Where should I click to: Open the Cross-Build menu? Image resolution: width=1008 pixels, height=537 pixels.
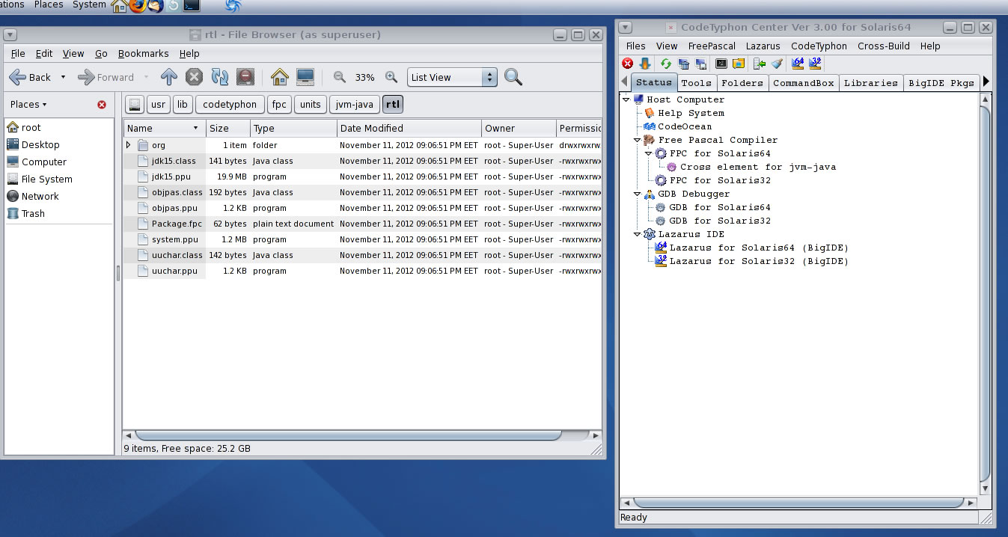point(884,46)
